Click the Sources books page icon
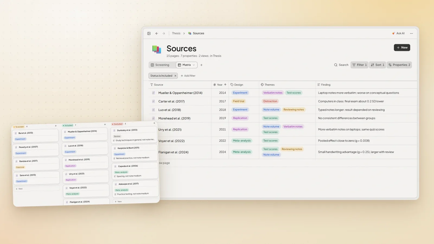The image size is (434, 244). coord(157,49)
